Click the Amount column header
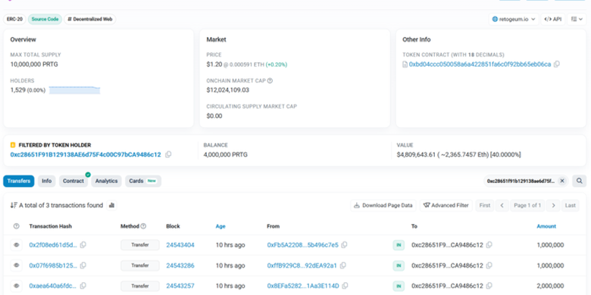This screenshot has height=295, width=591. (x=546, y=226)
